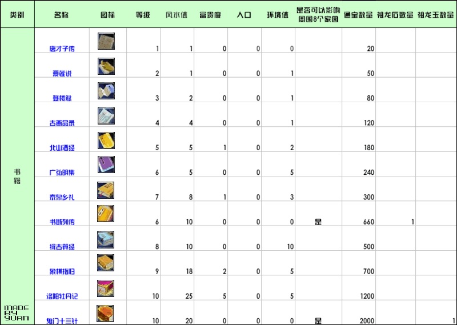The image size is (457, 325).
Task: Select the 富贵度 column header
Action: coord(210,15)
